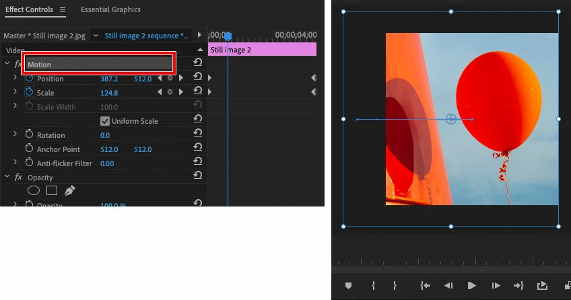Click the Position Y value 512.0
This screenshot has width=571, height=300.
(x=143, y=79)
